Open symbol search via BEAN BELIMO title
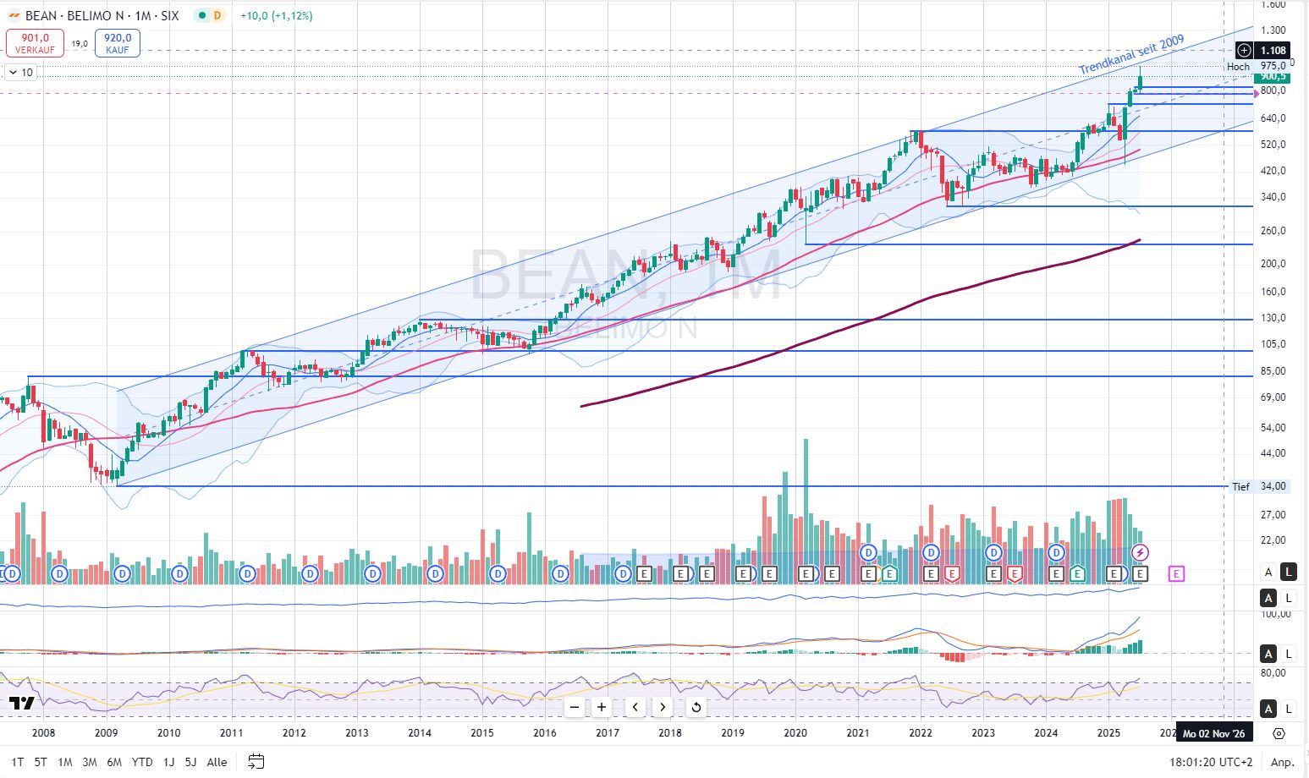Viewport: 1309px width, 778px height. (102, 15)
